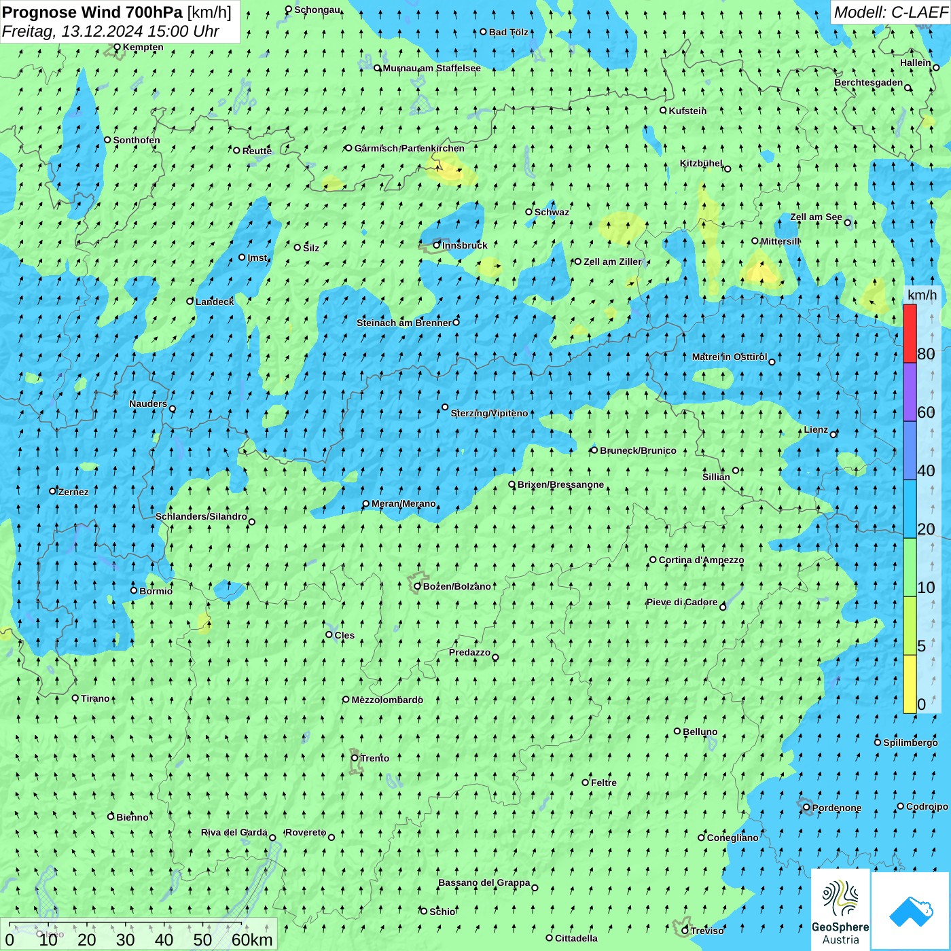This screenshot has height=951, width=951.
Task: Click the purple legend color 60–80 km/h
Action: [x=910, y=392]
